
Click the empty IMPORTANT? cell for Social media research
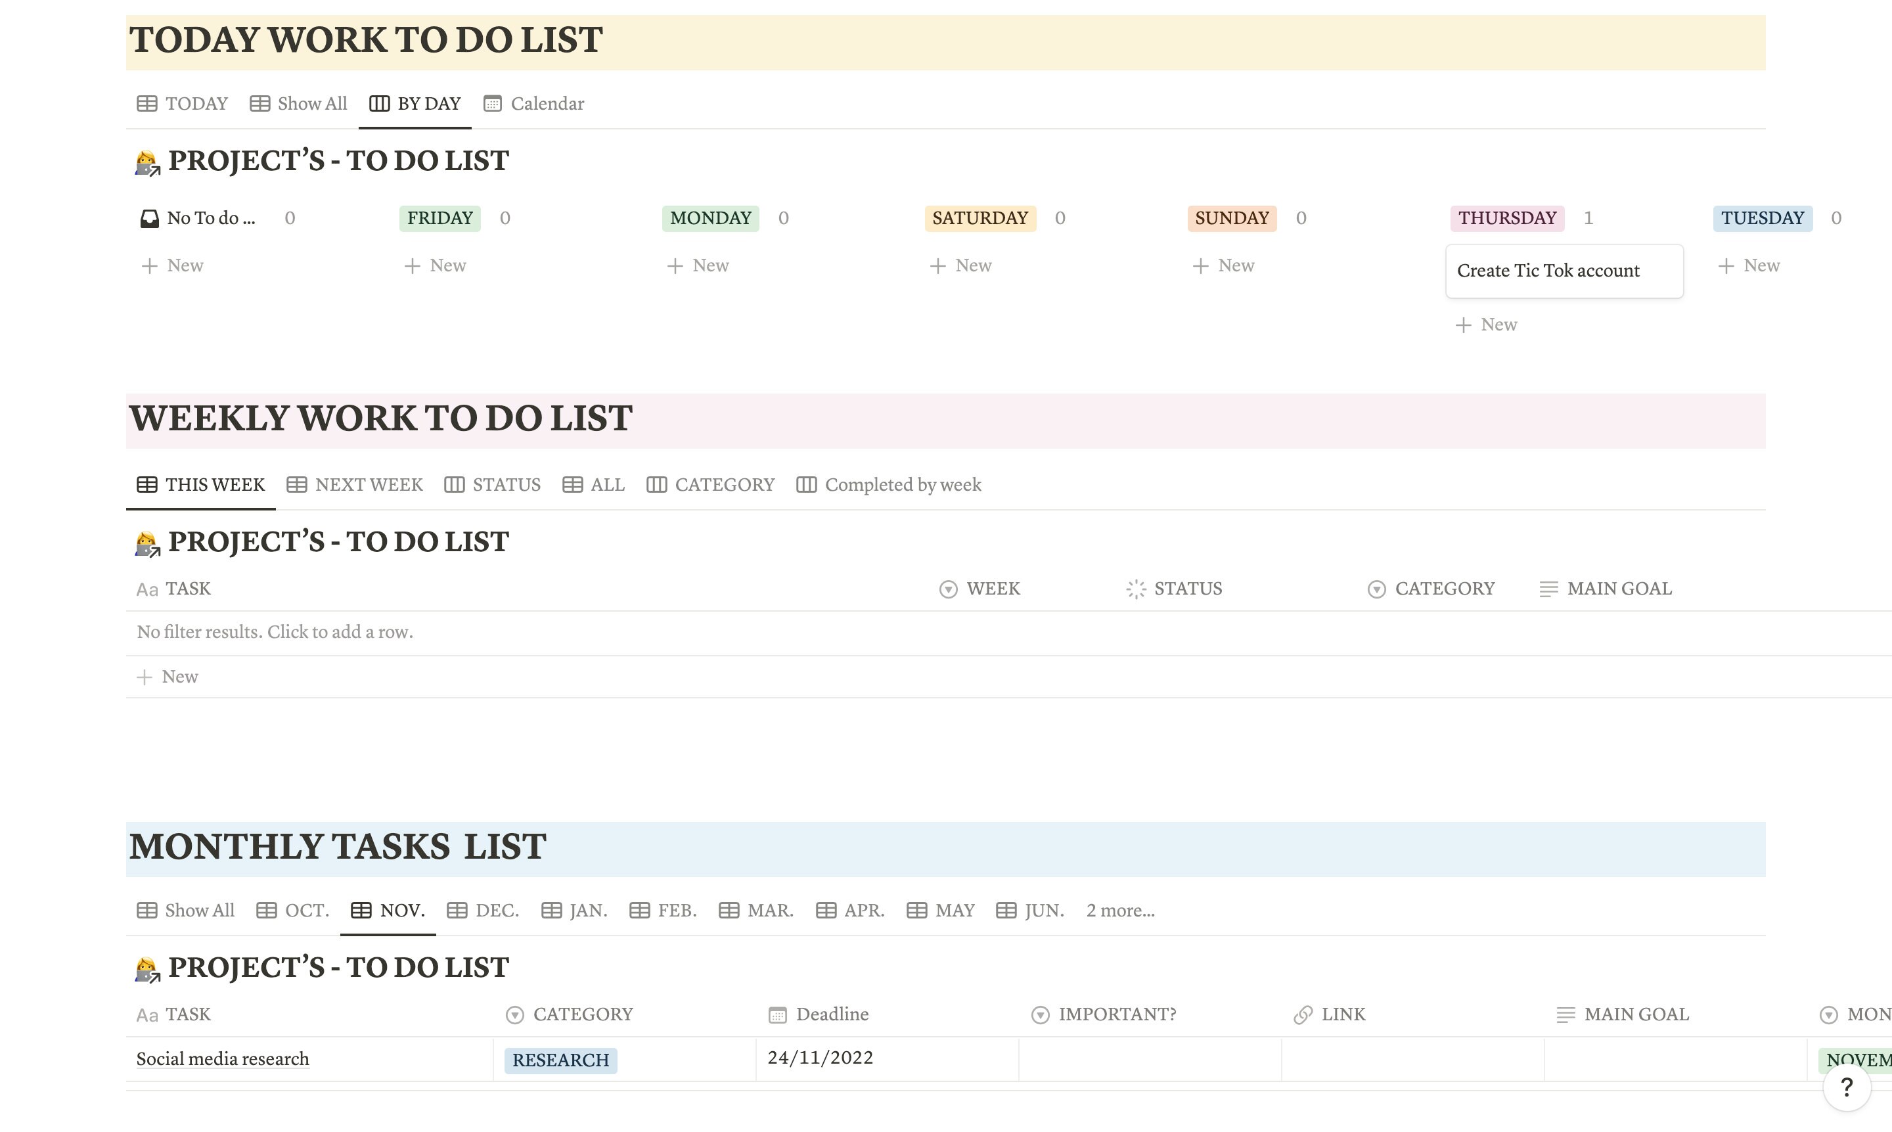(1150, 1059)
